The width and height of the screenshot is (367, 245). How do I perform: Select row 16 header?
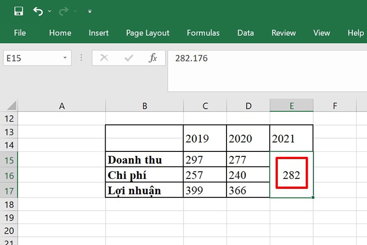(9, 175)
